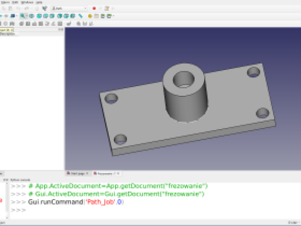Screen dimensions: 301x226
Task: Switch to the frezowanie document tab
Action: coord(105,173)
